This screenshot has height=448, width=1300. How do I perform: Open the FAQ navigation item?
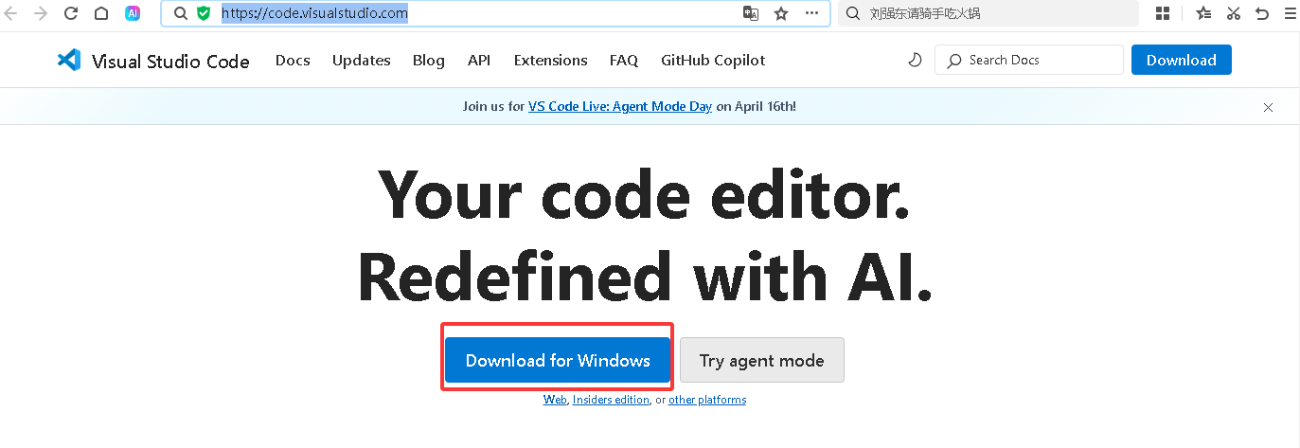tap(624, 60)
